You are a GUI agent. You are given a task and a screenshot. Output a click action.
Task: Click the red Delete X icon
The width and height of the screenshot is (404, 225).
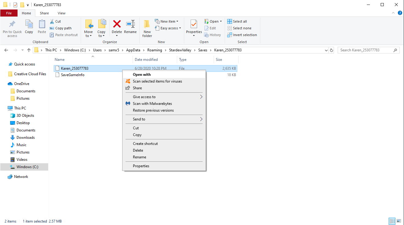(117, 24)
